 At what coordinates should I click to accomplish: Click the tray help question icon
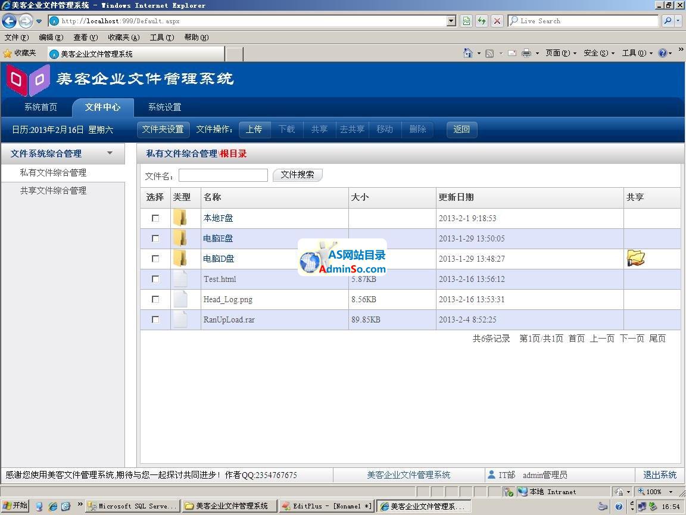coord(619,507)
